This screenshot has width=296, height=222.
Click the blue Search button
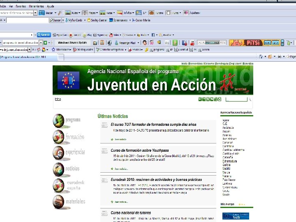tap(44, 35)
